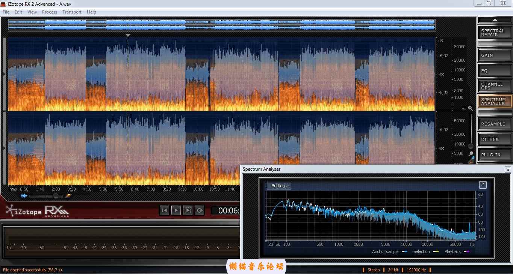Click the help question mark in Spectrum Analyzer
Screen dimensions: 513x274
pos(483,185)
